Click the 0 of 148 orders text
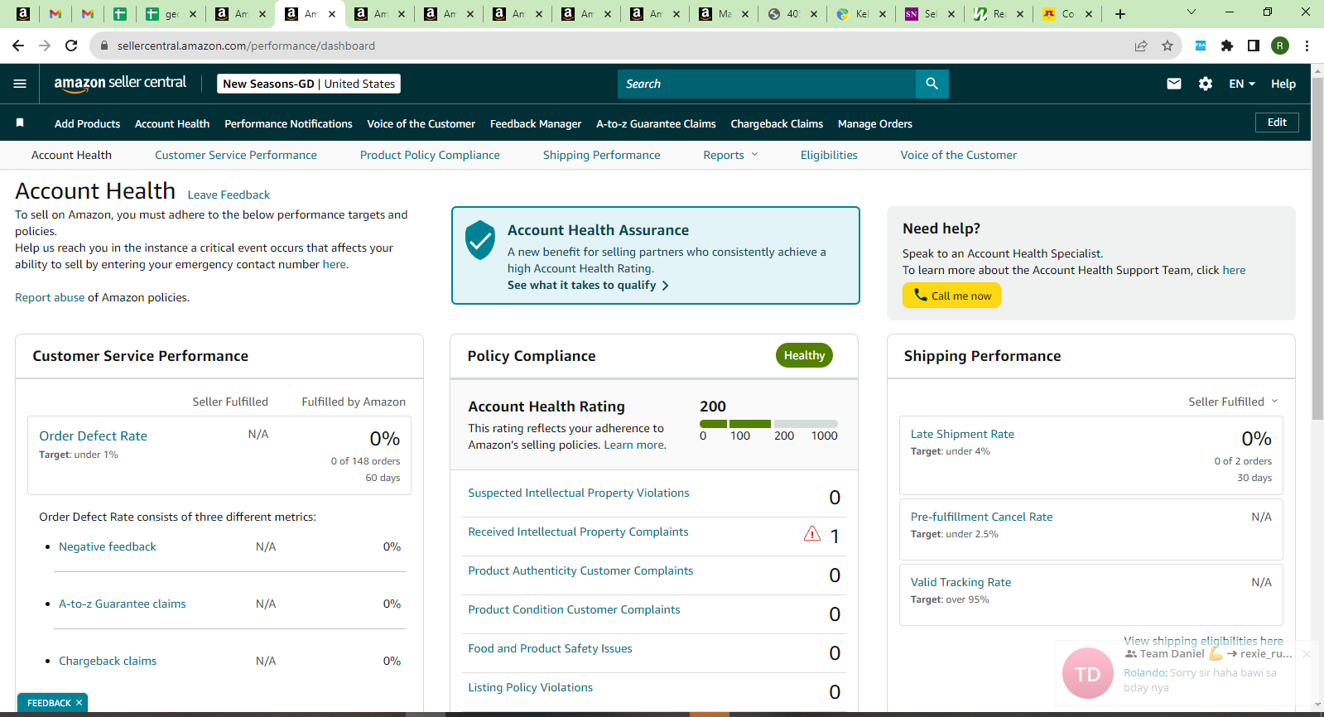 pyautogui.click(x=365, y=461)
